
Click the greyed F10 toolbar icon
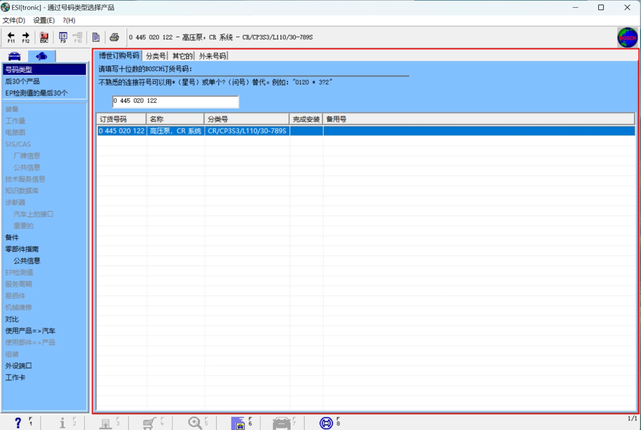pos(78,37)
